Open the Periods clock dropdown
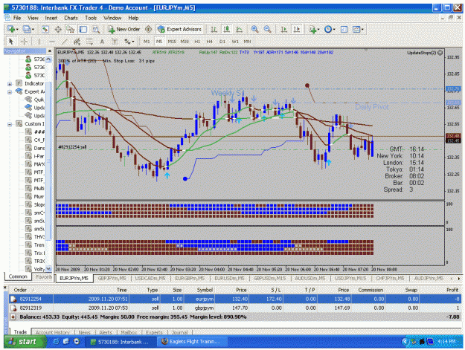The image size is (465, 350). 330,29
